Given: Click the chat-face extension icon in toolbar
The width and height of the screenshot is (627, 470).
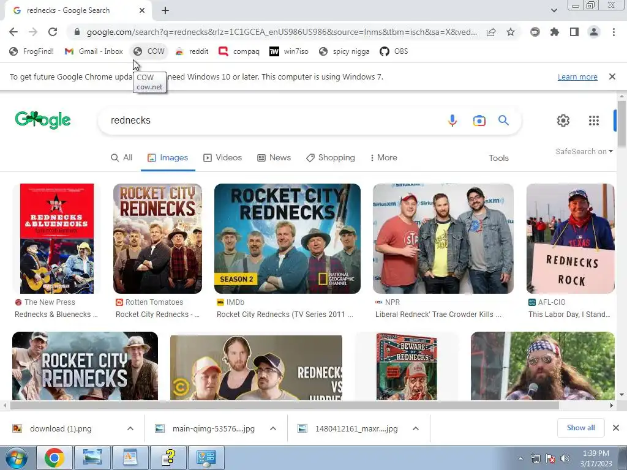Looking at the screenshot, I should pyautogui.click(x=535, y=32).
